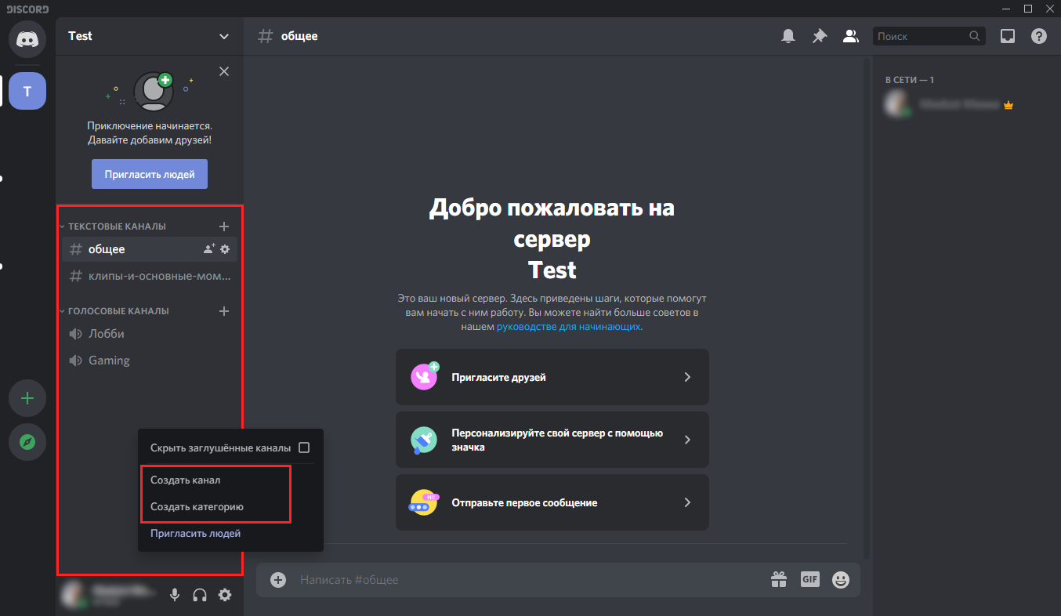Open Explore public servers compass icon
Viewport: 1061px width, 616px height.
click(x=27, y=442)
